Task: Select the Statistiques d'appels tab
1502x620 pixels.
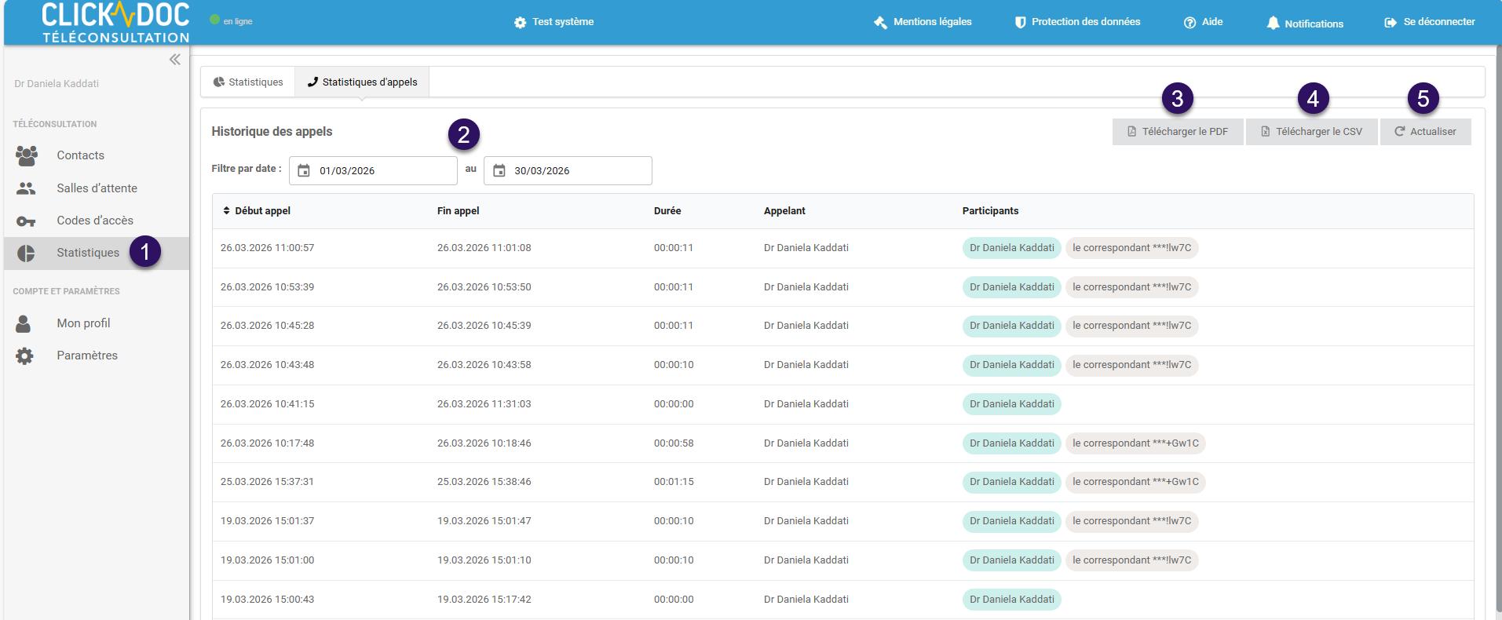Action: click(x=362, y=82)
